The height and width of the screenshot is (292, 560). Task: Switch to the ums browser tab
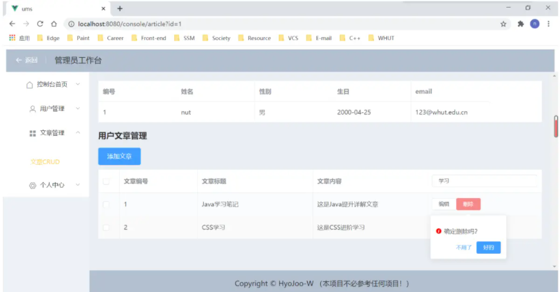[57, 9]
